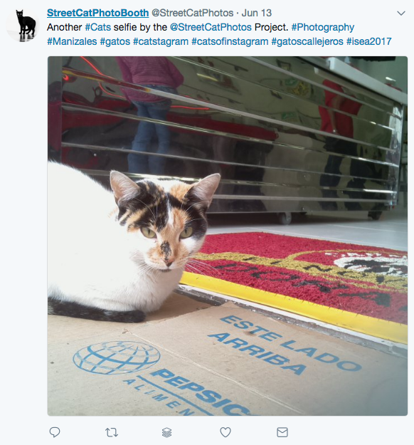This screenshot has width=414, height=445.
Task: Open the #isea2017 hashtag
Action: pos(369,41)
